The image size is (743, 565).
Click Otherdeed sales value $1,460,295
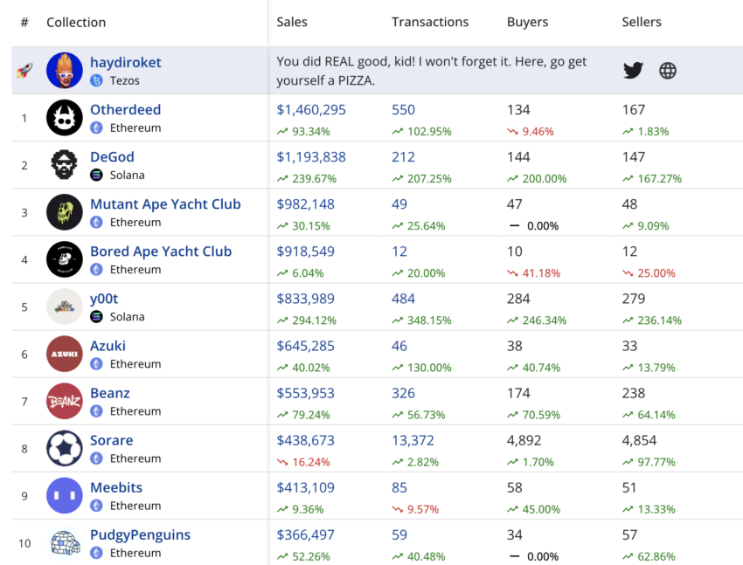[x=311, y=110]
